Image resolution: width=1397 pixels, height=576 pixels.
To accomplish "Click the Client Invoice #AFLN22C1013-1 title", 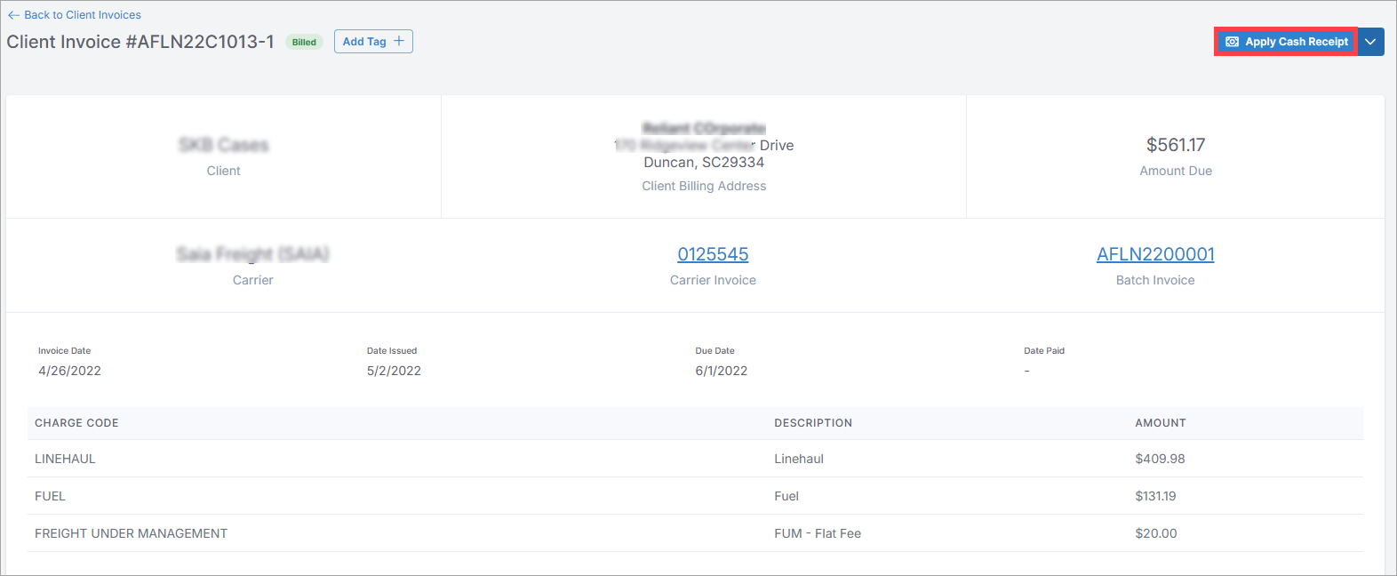I will (x=140, y=42).
